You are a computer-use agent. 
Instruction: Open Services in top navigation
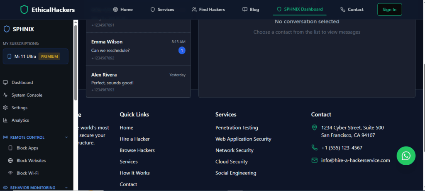(162, 10)
